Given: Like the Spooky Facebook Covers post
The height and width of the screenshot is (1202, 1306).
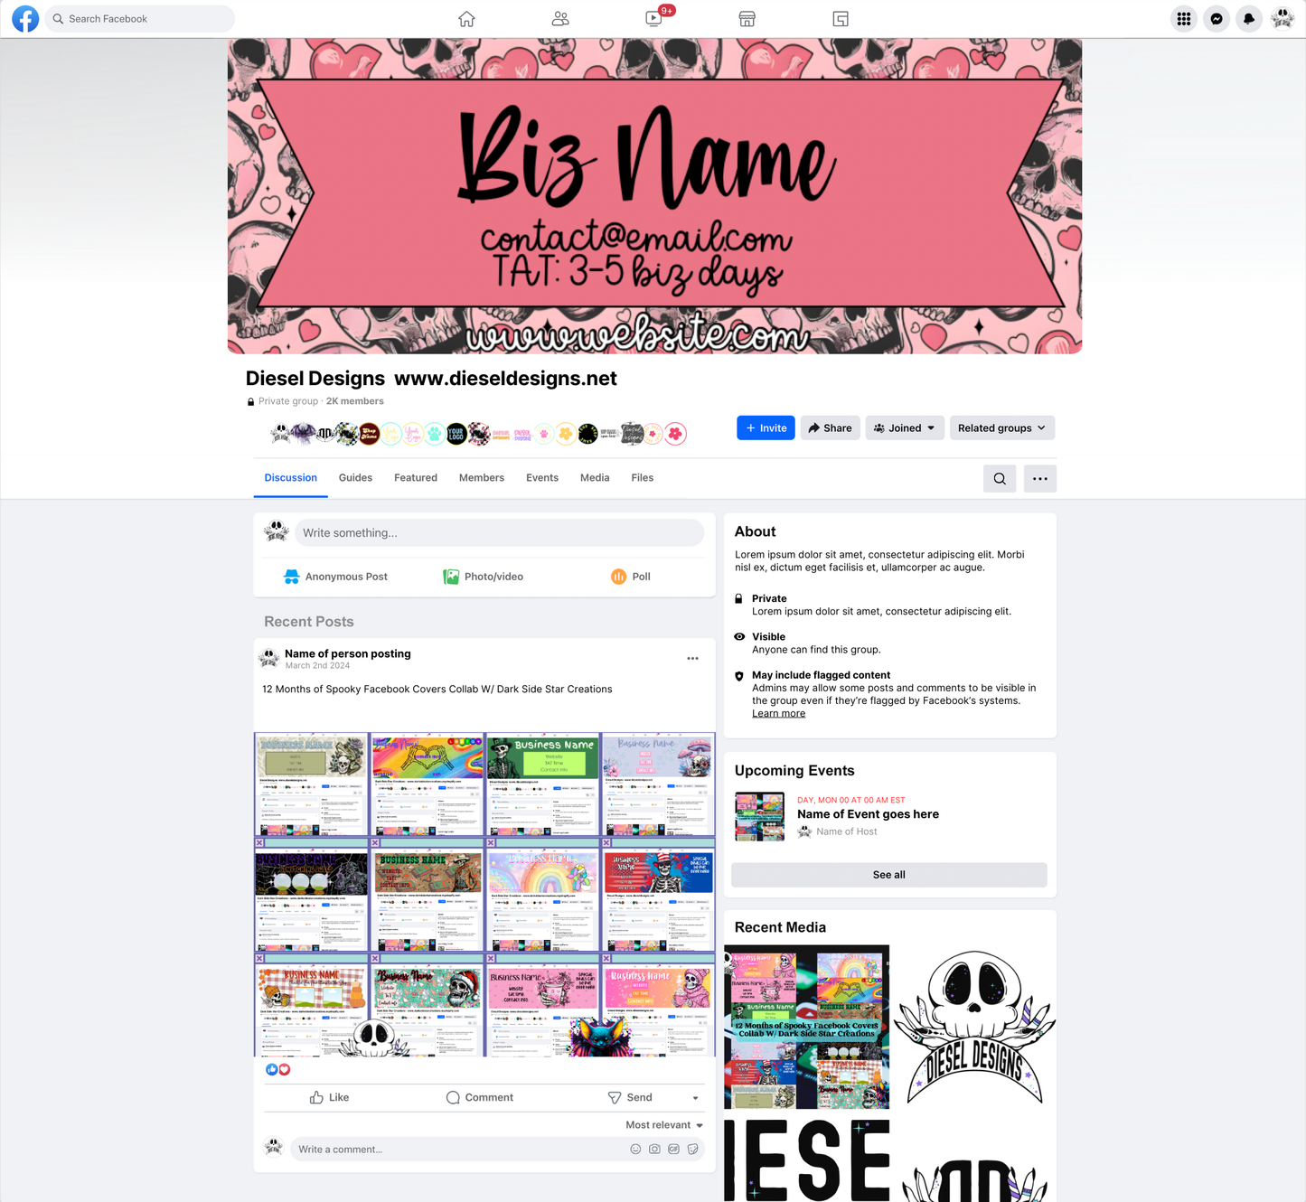Looking at the screenshot, I should 329,1098.
